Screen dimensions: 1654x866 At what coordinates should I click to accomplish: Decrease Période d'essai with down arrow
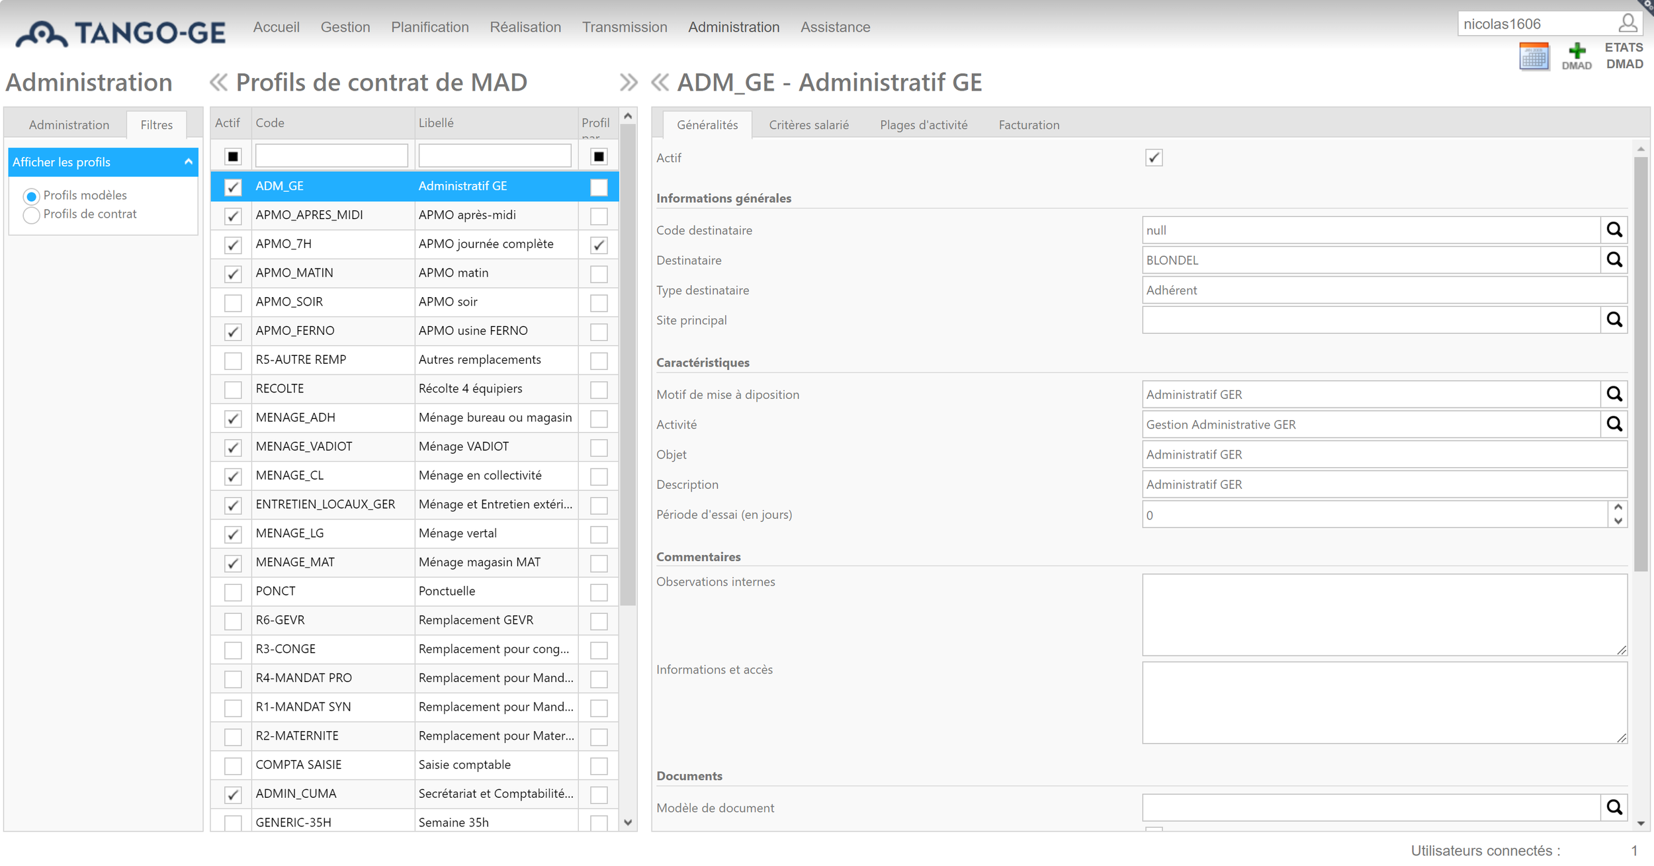(x=1618, y=521)
